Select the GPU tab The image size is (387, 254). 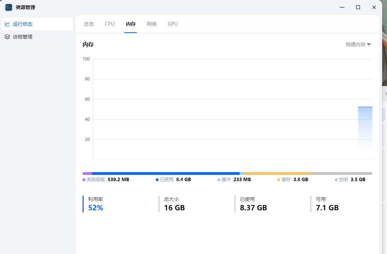(173, 24)
